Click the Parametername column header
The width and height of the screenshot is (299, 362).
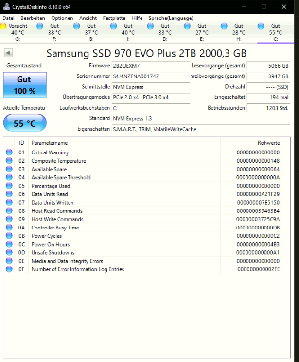[124, 143]
